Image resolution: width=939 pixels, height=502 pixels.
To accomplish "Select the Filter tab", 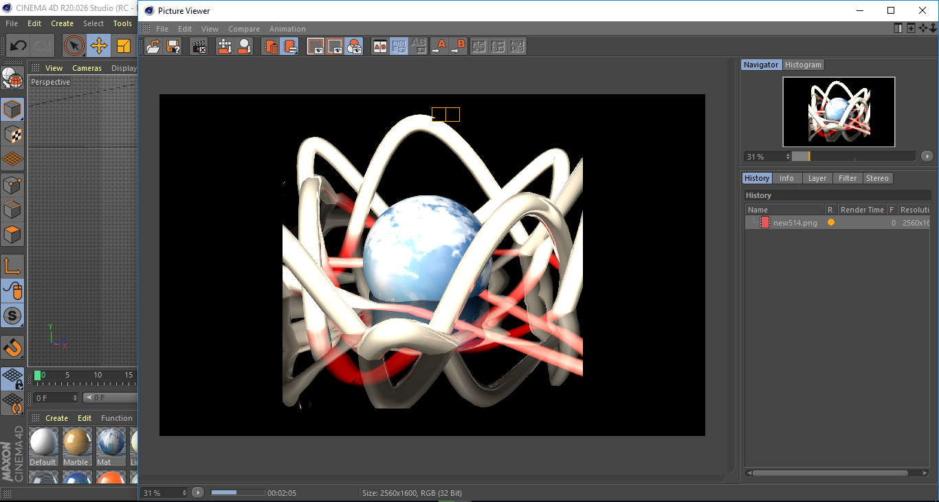I will [848, 178].
